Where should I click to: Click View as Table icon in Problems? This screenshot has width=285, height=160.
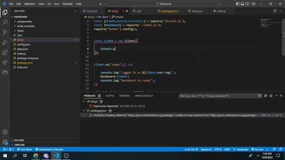coord(271,96)
